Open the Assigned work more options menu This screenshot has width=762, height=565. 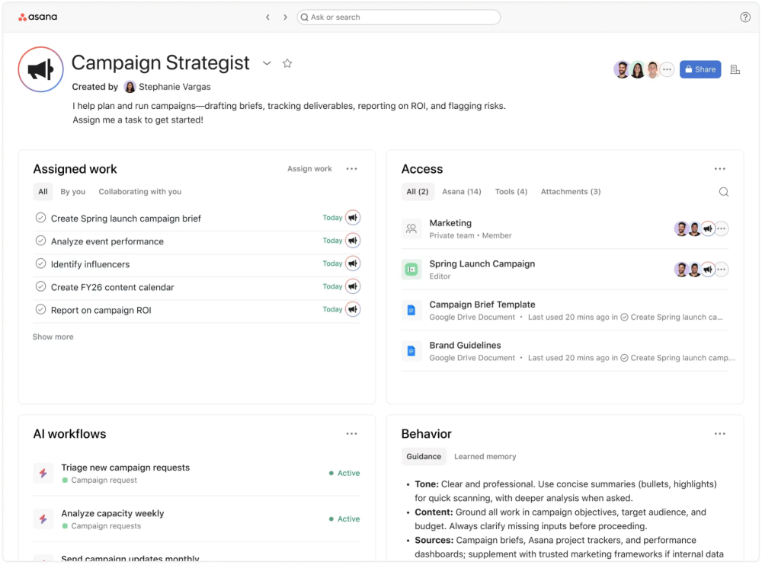(351, 169)
